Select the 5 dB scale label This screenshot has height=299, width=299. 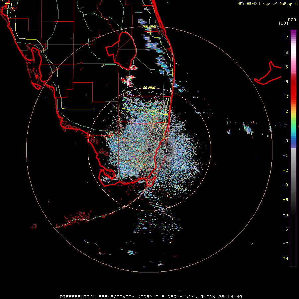pos(287,67)
